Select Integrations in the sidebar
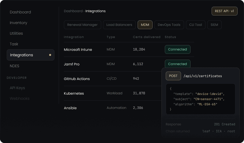The height and width of the screenshot is (143, 244). coord(31,55)
